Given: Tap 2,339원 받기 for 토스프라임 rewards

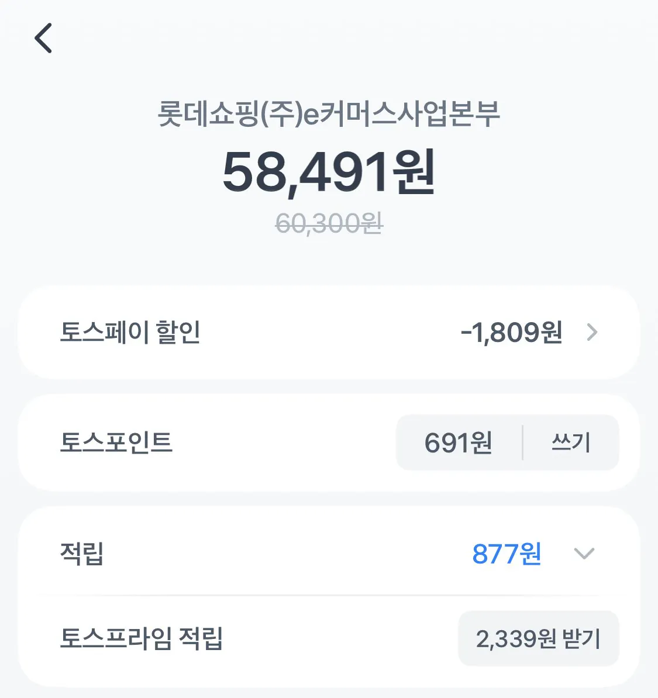Looking at the screenshot, I should pos(539,638).
